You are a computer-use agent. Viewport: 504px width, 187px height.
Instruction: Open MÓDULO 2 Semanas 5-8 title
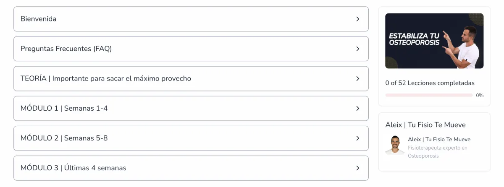click(x=64, y=138)
